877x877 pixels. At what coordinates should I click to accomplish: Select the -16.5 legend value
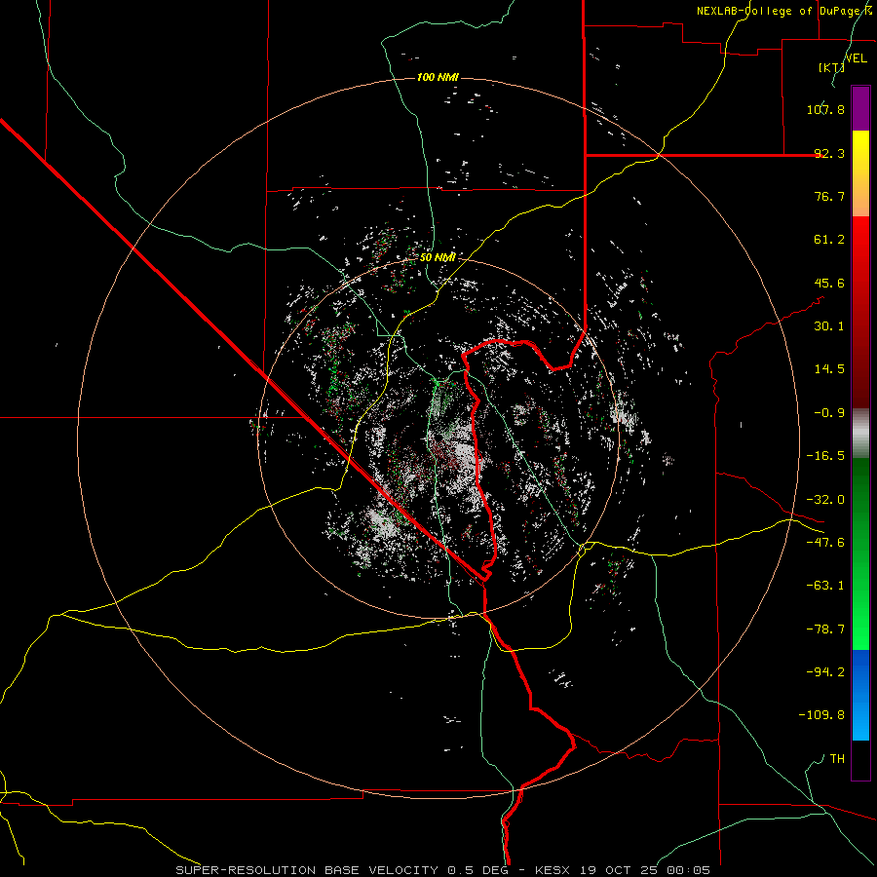pos(825,456)
